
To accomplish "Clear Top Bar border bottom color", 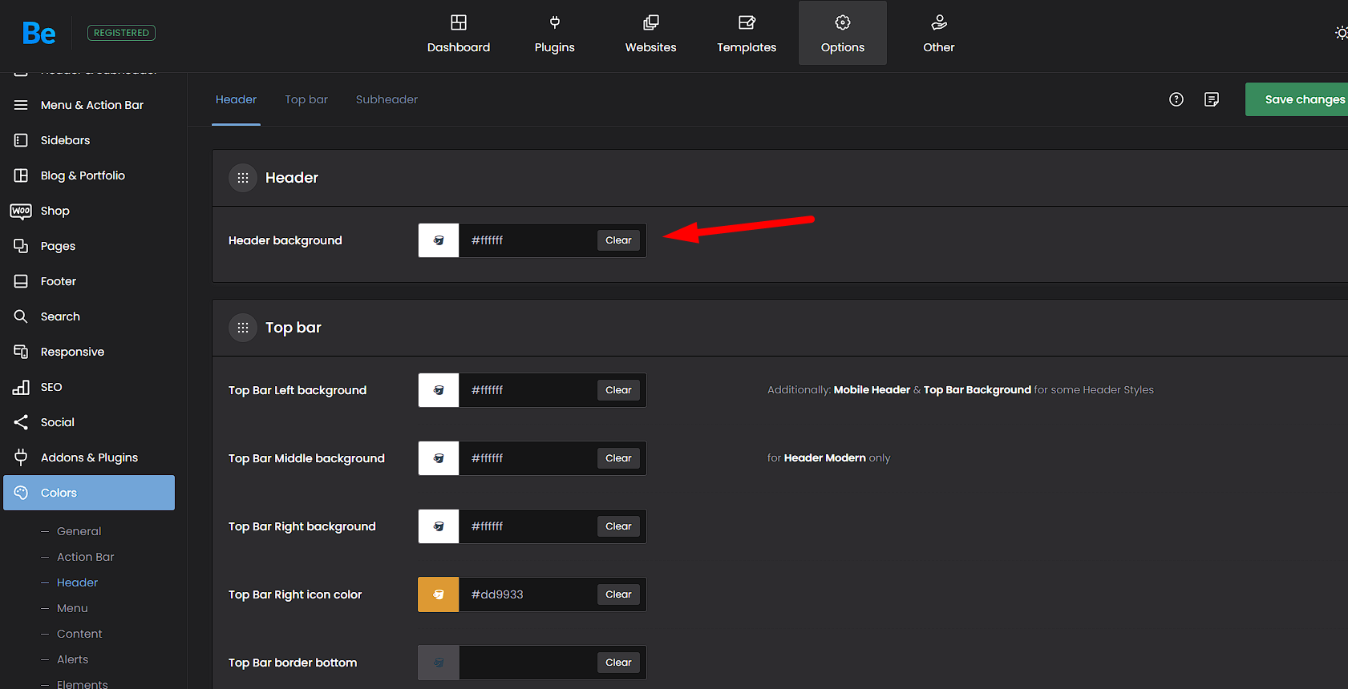I will pos(618,663).
